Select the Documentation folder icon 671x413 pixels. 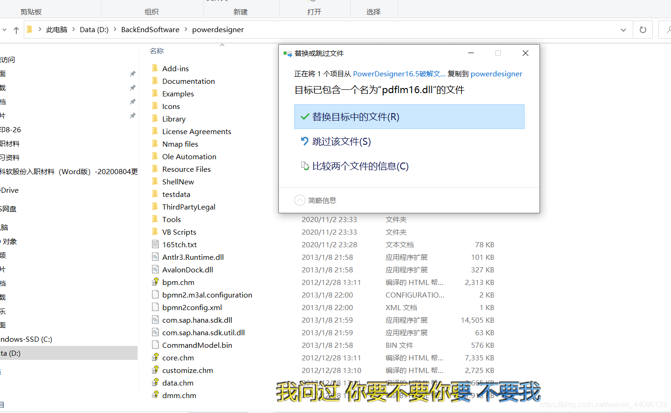[155, 81]
